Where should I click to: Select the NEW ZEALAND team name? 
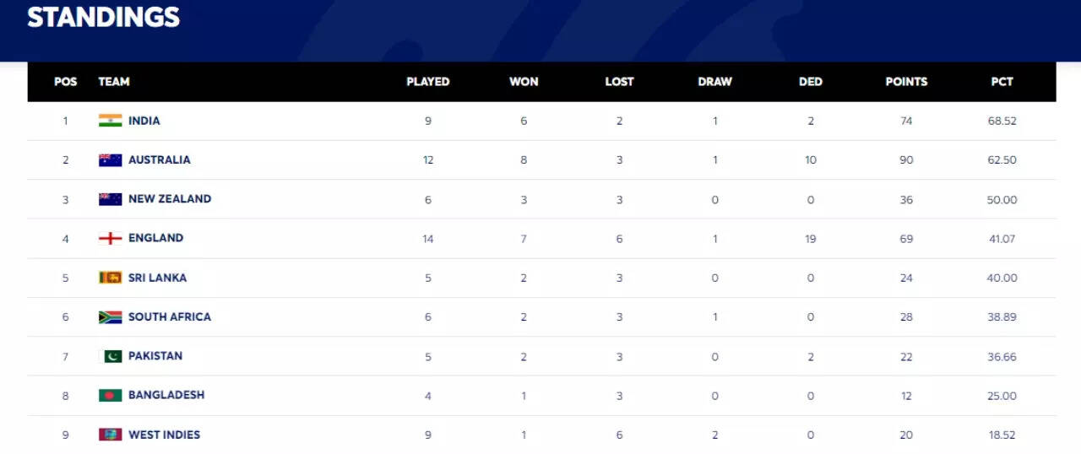170,199
